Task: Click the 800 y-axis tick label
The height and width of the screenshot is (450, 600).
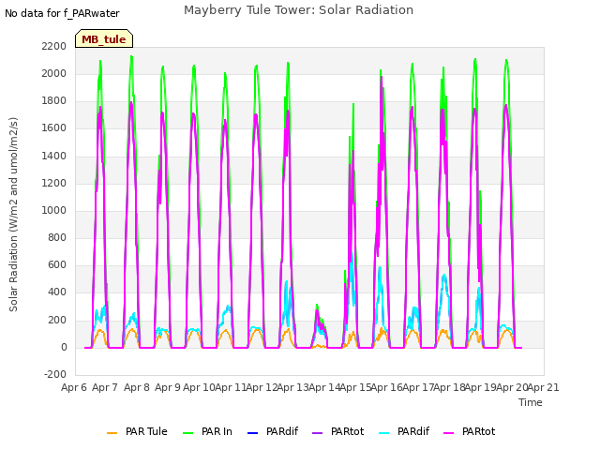Action: [57, 237]
